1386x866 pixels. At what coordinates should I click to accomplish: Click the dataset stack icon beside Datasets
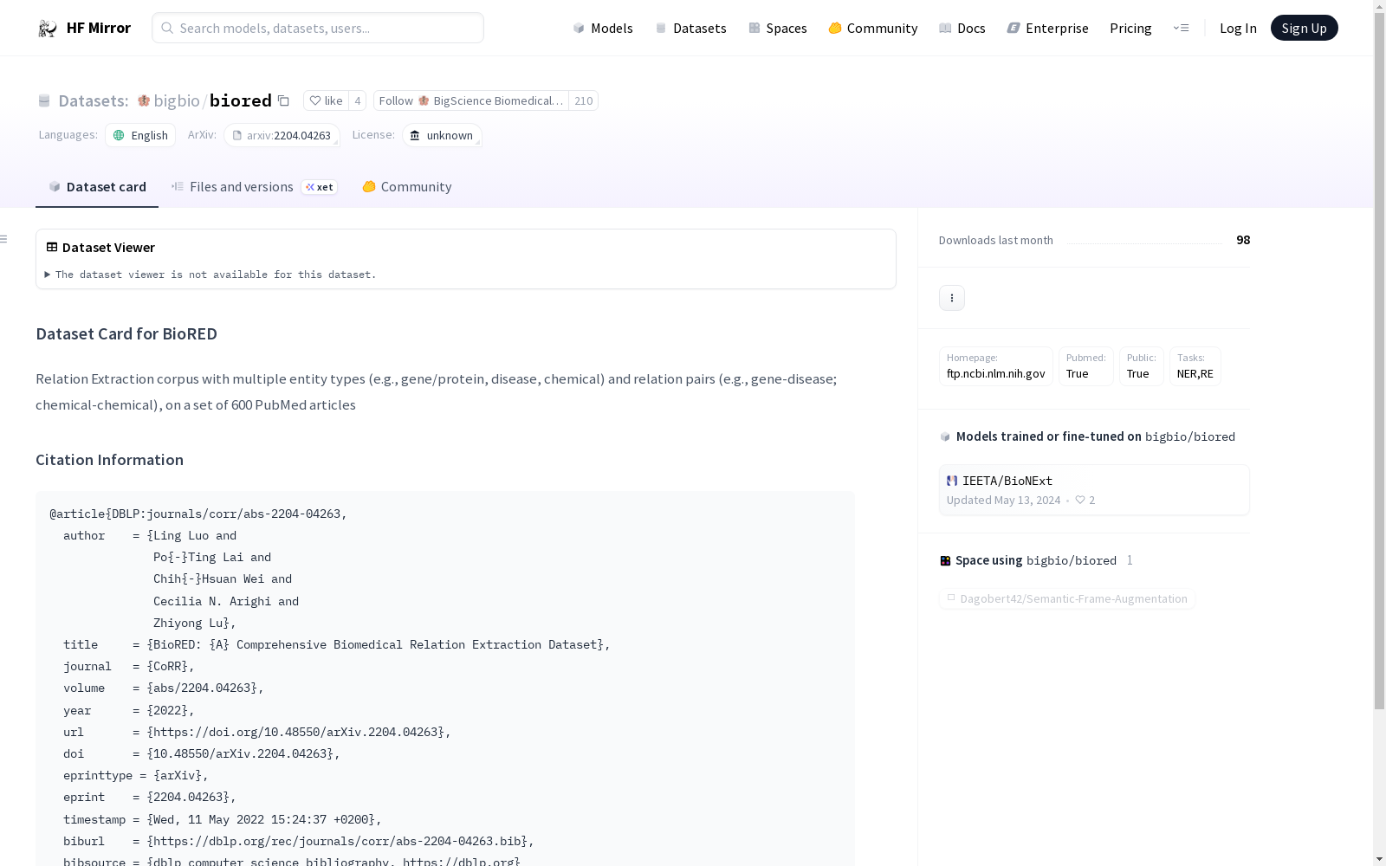(44, 100)
